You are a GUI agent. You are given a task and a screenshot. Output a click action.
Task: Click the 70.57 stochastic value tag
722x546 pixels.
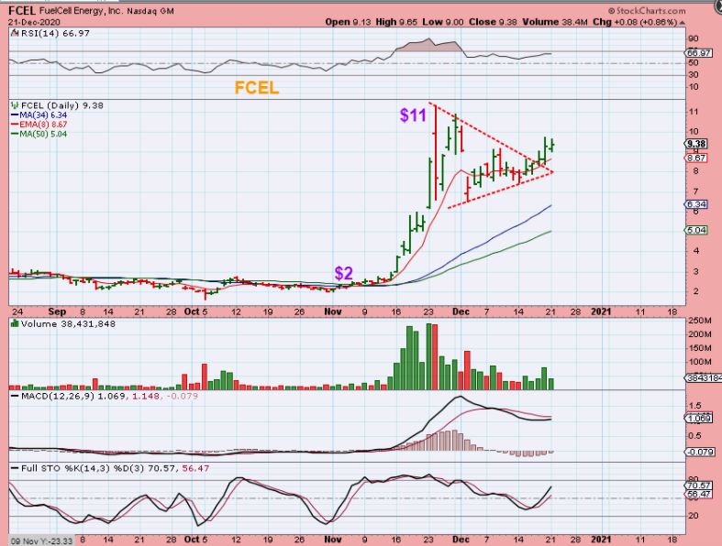699,486
